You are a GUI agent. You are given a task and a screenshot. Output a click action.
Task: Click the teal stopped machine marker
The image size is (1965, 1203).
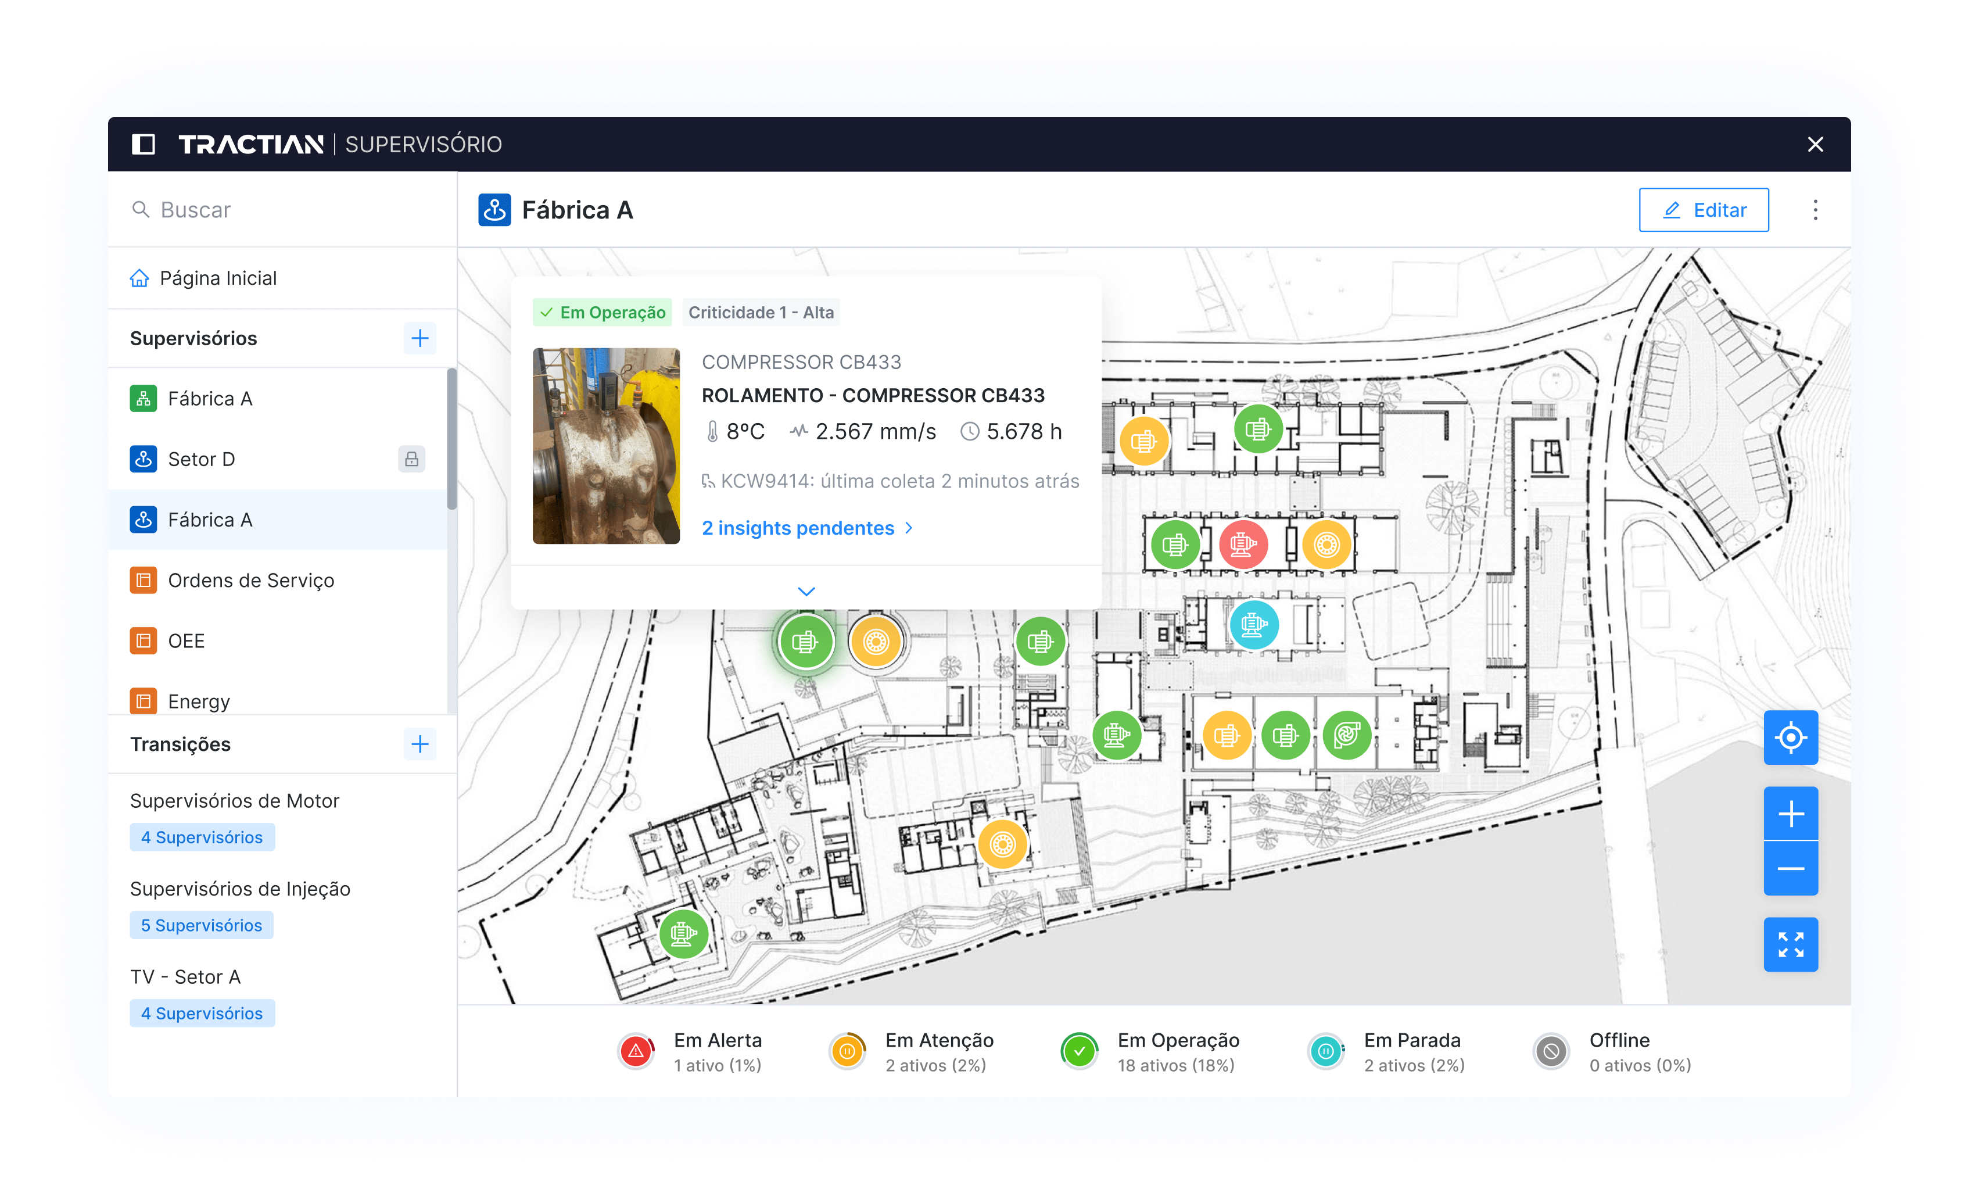[1254, 625]
